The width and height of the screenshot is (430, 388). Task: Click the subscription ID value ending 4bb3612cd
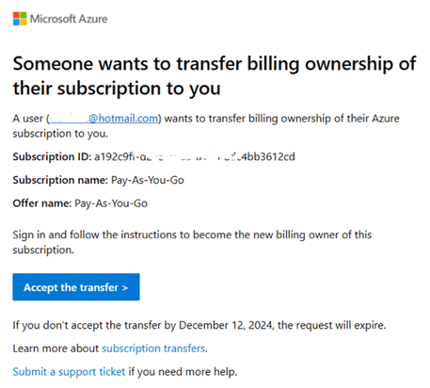[x=195, y=156]
